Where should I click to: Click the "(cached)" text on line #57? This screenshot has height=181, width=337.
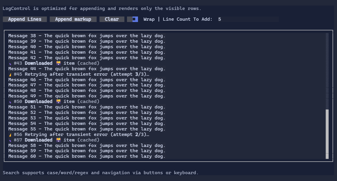tap(88, 140)
